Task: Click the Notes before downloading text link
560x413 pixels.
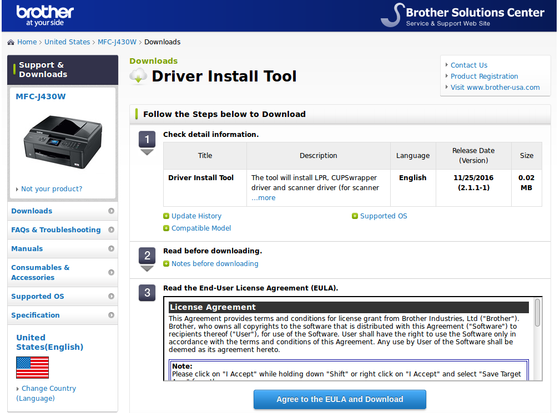Action: (x=215, y=264)
